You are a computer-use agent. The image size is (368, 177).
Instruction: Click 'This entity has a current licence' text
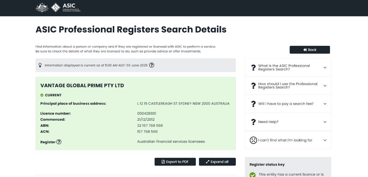pyautogui.click(x=291, y=174)
